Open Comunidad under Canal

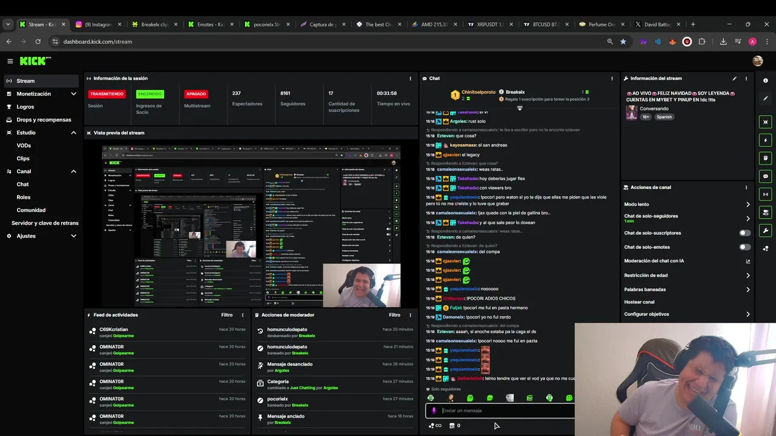tap(31, 210)
